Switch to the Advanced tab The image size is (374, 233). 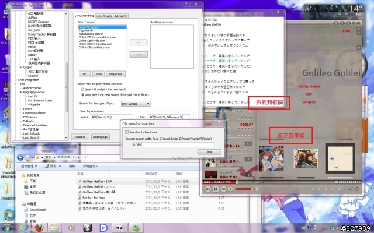(x=121, y=16)
